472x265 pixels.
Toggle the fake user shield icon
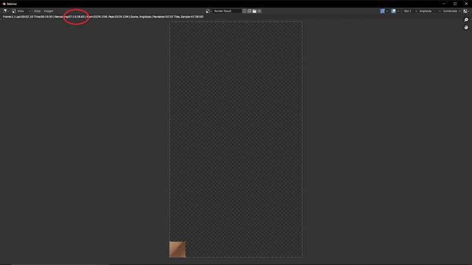[244, 11]
